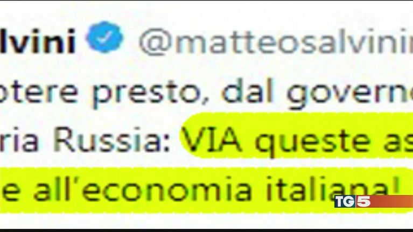Click the orange bar beside the TG5 logo
413x232 pixels.
391,201
